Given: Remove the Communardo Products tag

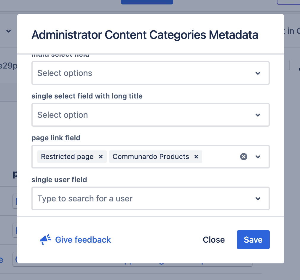Looking at the screenshot, I should (x=196, y=157).
